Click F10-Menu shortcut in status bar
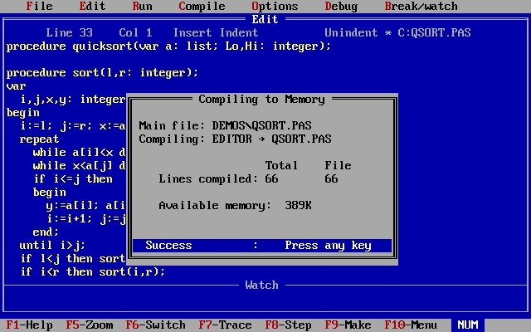The image size is (531, 332). 411,325
